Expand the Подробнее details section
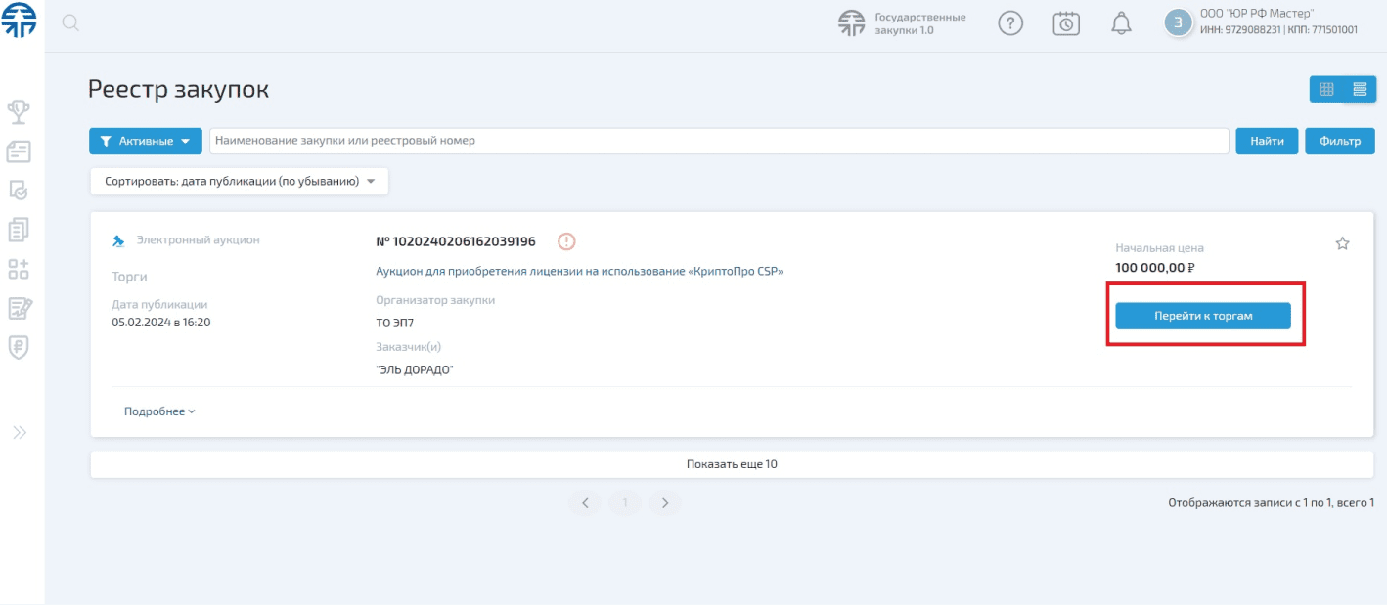The image size is (1387, 605). [x=159, y=411]
